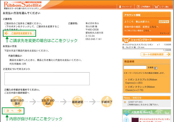The width and height of the screenshot is (174, 122).
Task: Click step 1 配送方法の選択 circle
Action: point(17,102)
